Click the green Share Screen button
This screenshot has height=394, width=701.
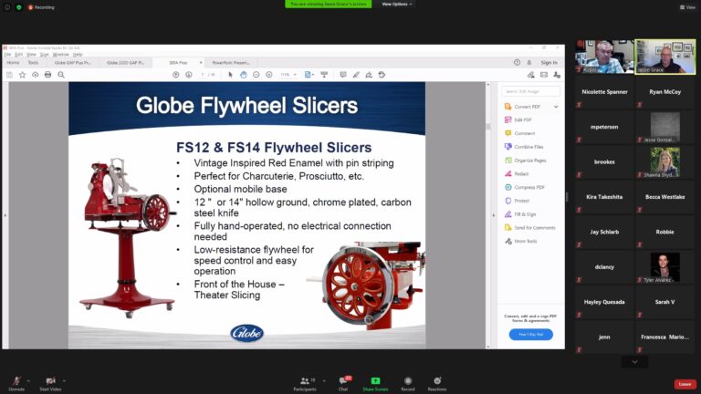[375, 383]
